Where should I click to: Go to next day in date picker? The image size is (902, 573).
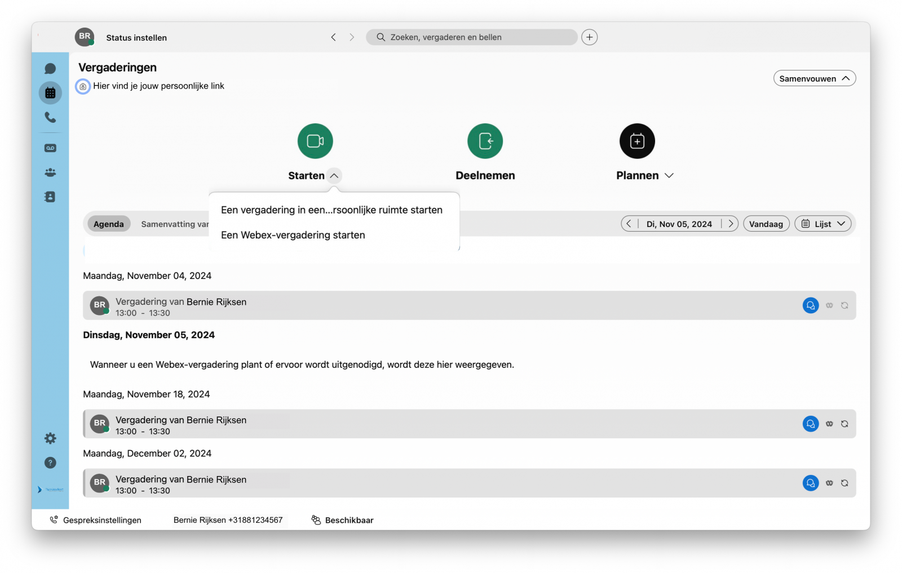point(731,224)
